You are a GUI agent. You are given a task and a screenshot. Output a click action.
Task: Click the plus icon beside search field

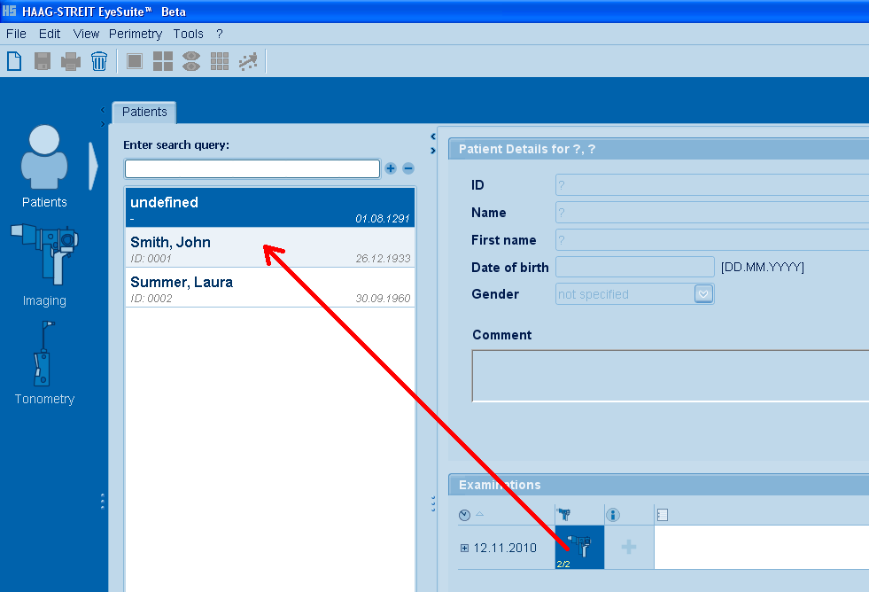[x=391, y=168]
